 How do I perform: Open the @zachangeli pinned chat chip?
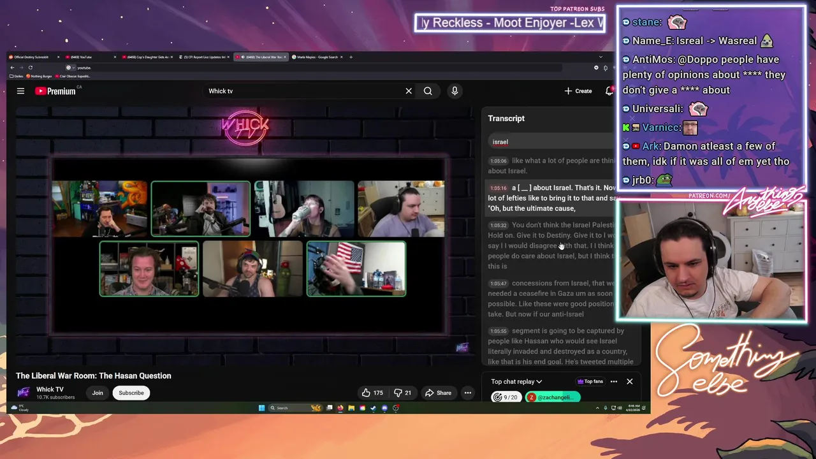click(552, 397)
